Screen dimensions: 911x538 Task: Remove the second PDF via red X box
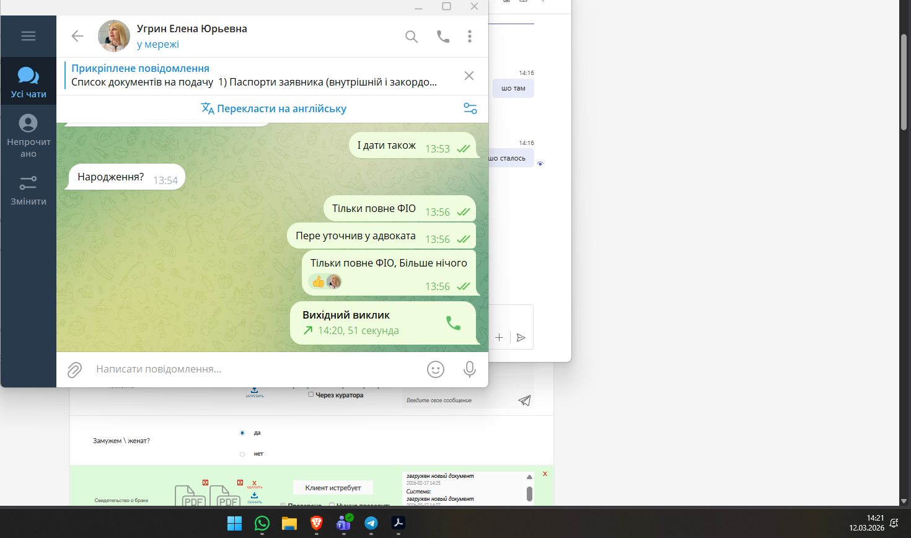240,482
